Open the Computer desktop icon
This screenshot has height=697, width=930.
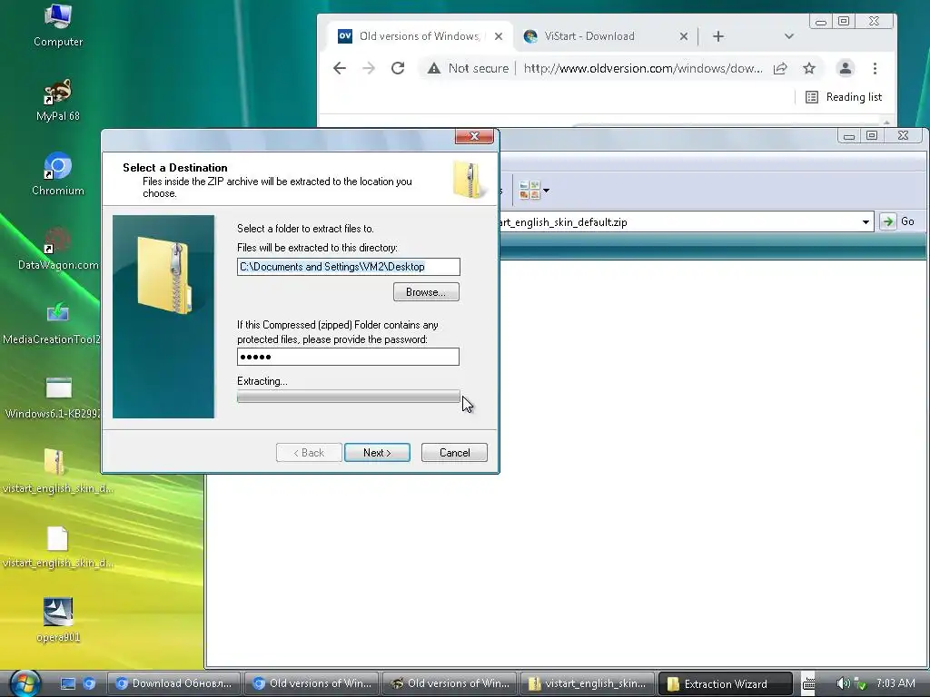click(x=57, y=25)
